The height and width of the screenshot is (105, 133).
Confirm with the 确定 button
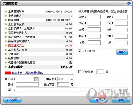(x=98, y=100)
